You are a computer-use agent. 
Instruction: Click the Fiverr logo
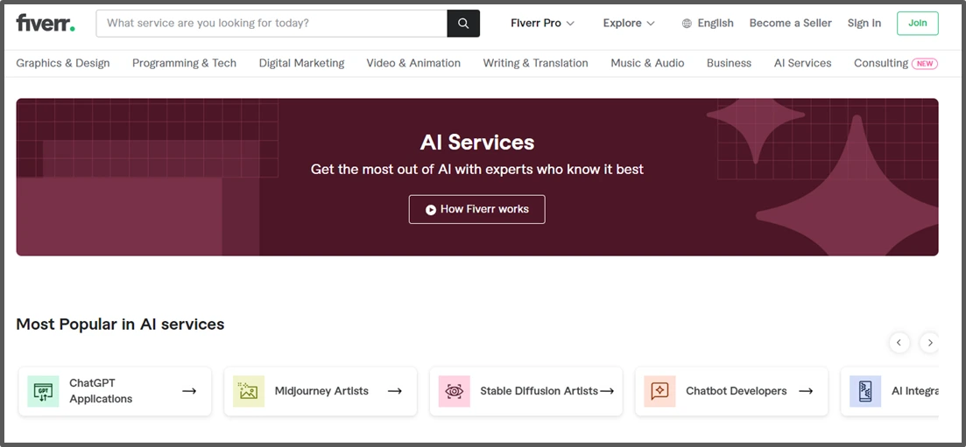click(46, 24)
